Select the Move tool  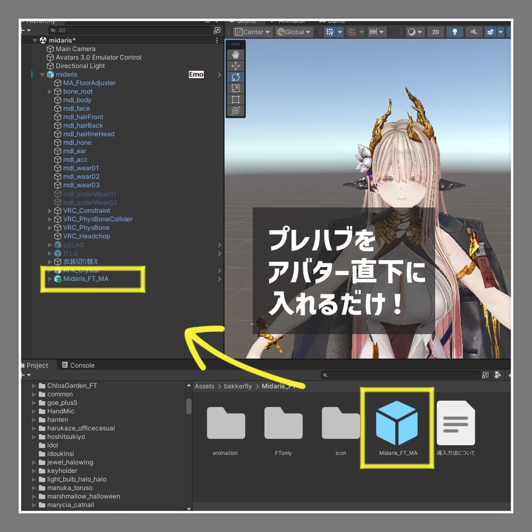pyautogui.click(x=236, y=66)
